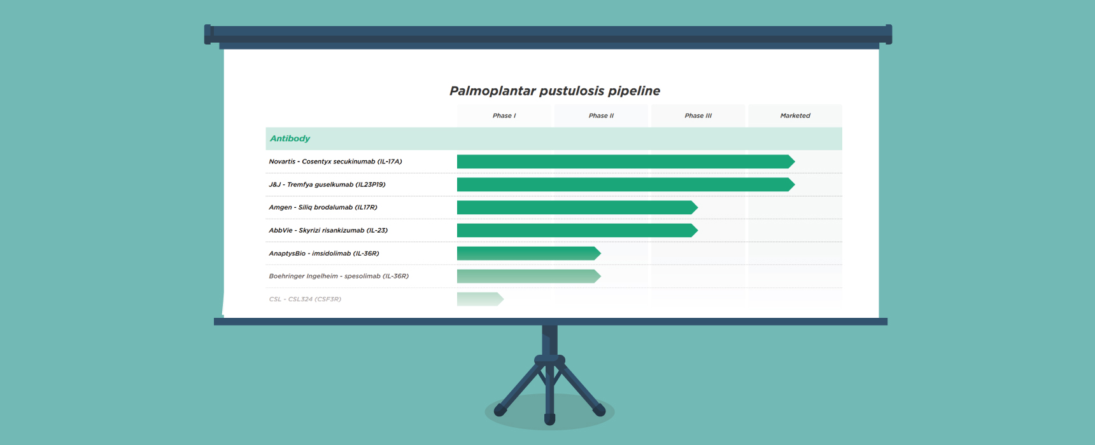Click the Boehringer Ingelheim spesolimab label
1095x445 pixels.
[339, 276]
